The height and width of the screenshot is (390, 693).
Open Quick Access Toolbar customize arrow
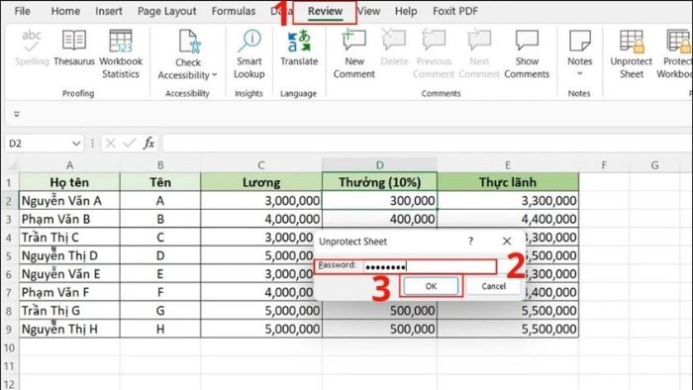(x=17, y=114)
